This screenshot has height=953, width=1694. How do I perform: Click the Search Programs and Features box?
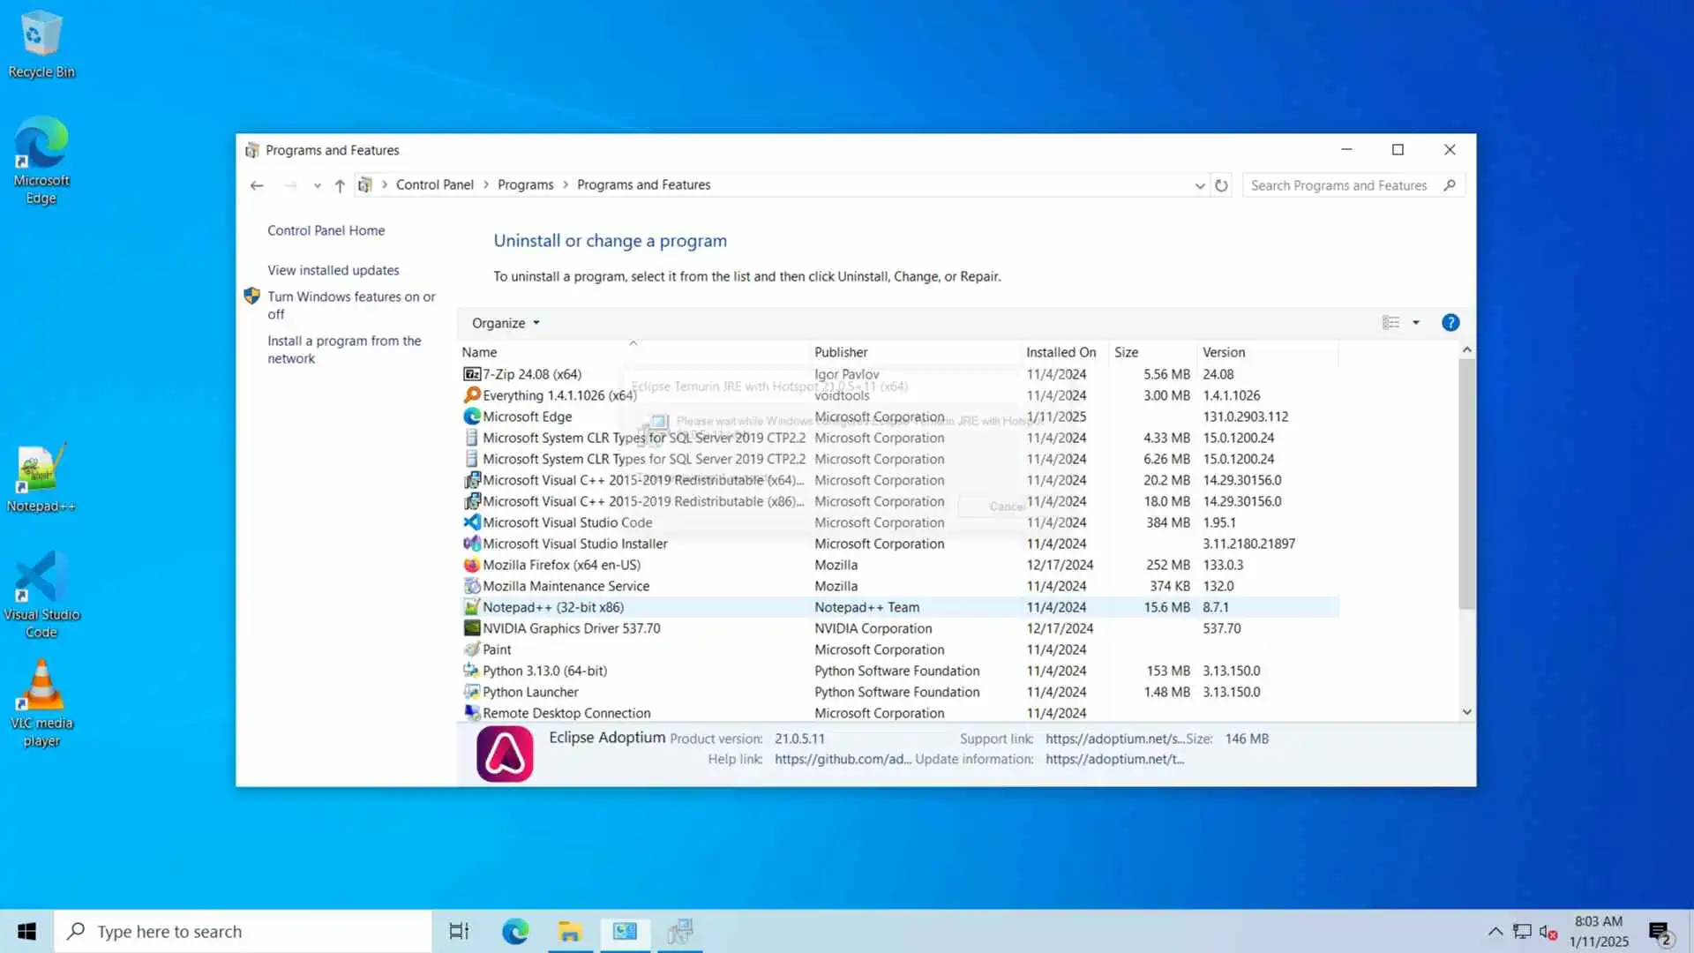pos(1338,185)
